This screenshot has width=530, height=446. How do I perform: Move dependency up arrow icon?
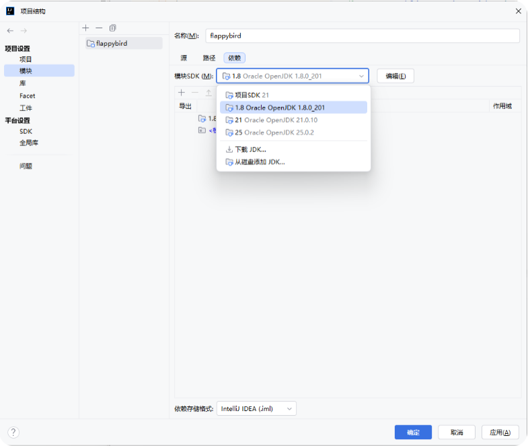pyautogui.click(x=209, y=93)
